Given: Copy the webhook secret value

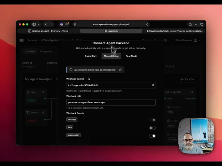Looking at the screenshot, I should [153, 85].
